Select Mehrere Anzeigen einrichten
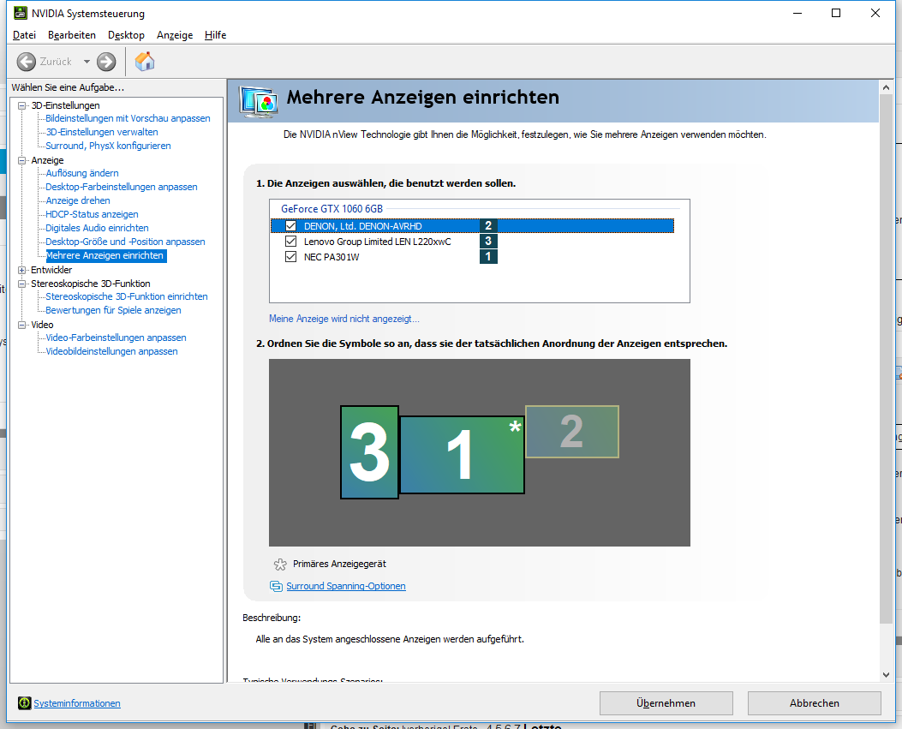The image size is (902, 729). click(x=105, y=255)
